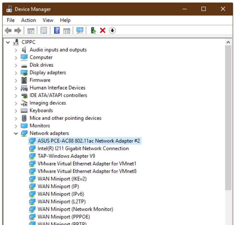The height and width of the screenshot is (225, 235).
Task: Open the Action menu
Action: pyautogui.click(x=28, y=20)
